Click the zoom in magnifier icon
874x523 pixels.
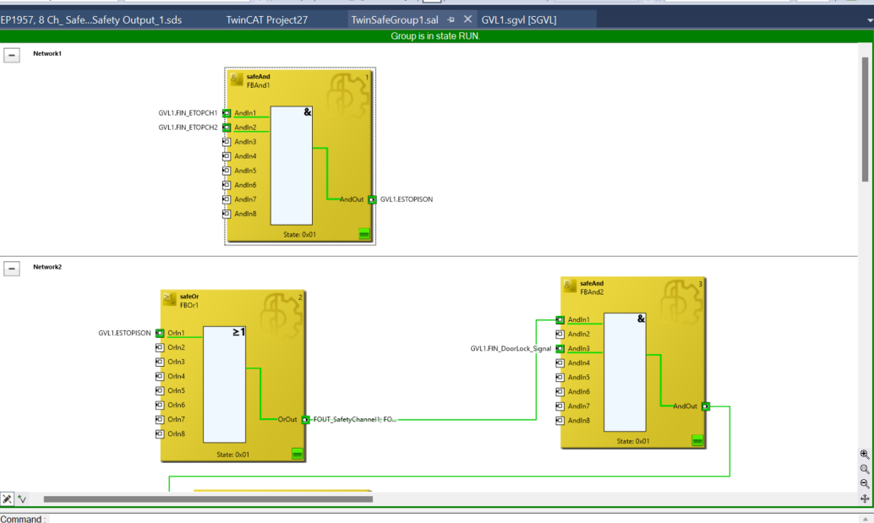(865, 455)
